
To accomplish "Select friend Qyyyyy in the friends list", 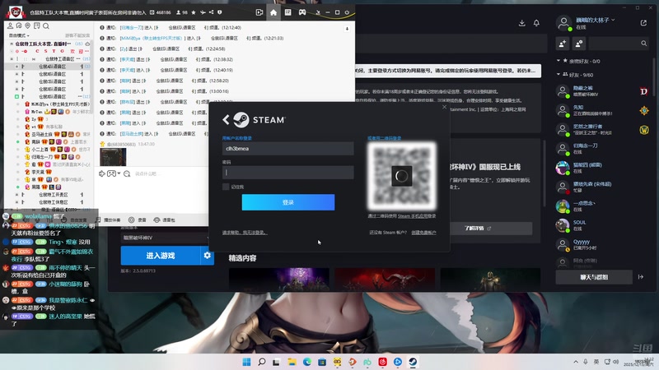I will tap(601, 244).
